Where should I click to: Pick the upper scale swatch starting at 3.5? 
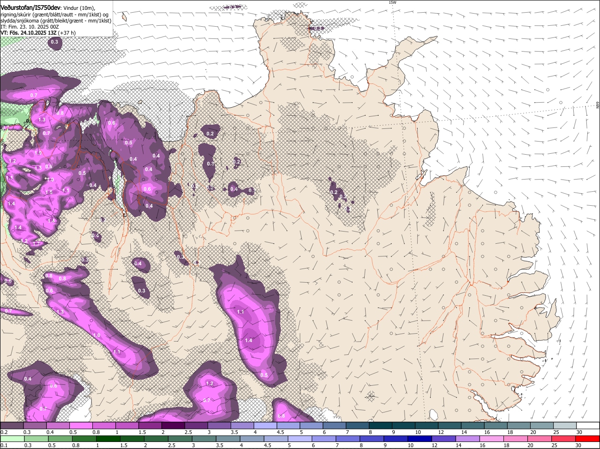[242, 426]
